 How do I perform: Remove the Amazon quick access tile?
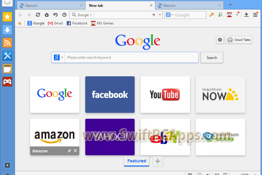pyautogui.click(x=75, y=151)
